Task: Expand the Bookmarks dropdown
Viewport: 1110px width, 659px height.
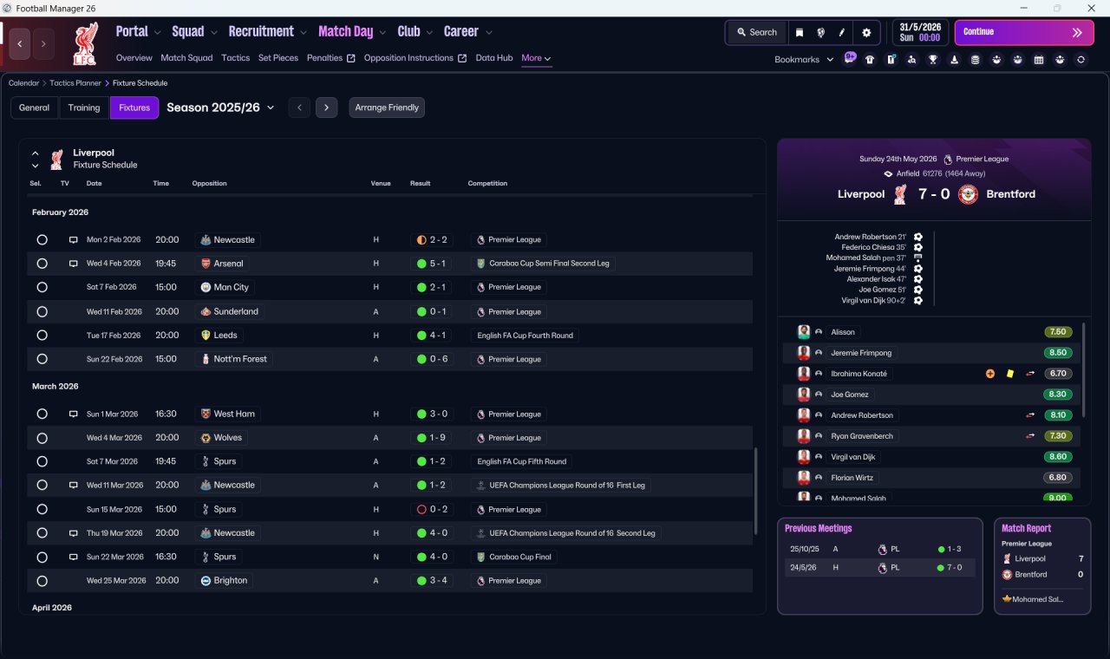Action: [x=804, y=60]
